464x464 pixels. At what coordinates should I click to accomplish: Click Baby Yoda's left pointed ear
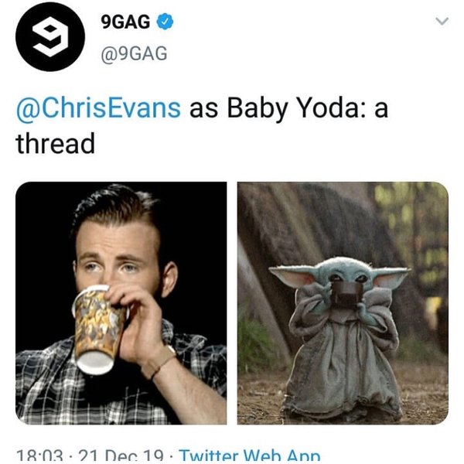click(294, 276)
